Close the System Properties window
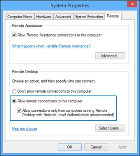Image resolution: width=140 pixels, height=156 pixels. pos(132,4)
